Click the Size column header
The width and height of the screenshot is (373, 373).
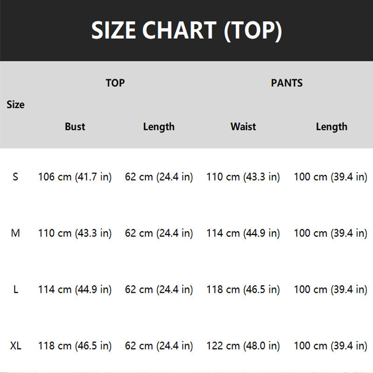(15, 104)
